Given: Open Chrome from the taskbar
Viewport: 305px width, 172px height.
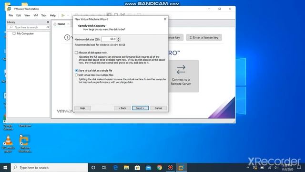Looking at the screenshot, I should 160,168.
